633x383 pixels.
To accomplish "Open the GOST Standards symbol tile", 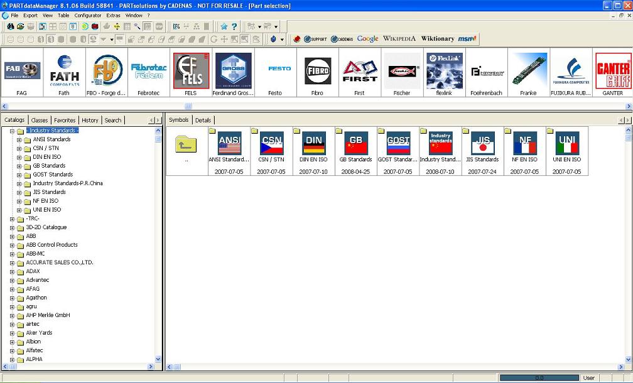I will (x=398, y=151).
